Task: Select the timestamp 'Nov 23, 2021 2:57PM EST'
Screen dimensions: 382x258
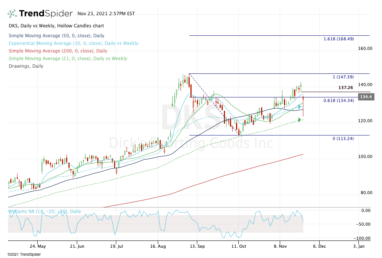Action: tap(106, 14)
